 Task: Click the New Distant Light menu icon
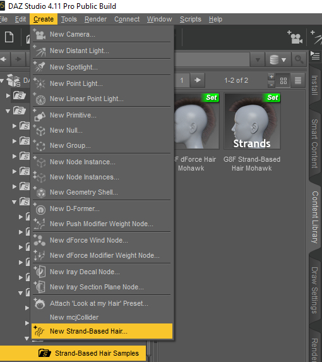tap(40, 51)
